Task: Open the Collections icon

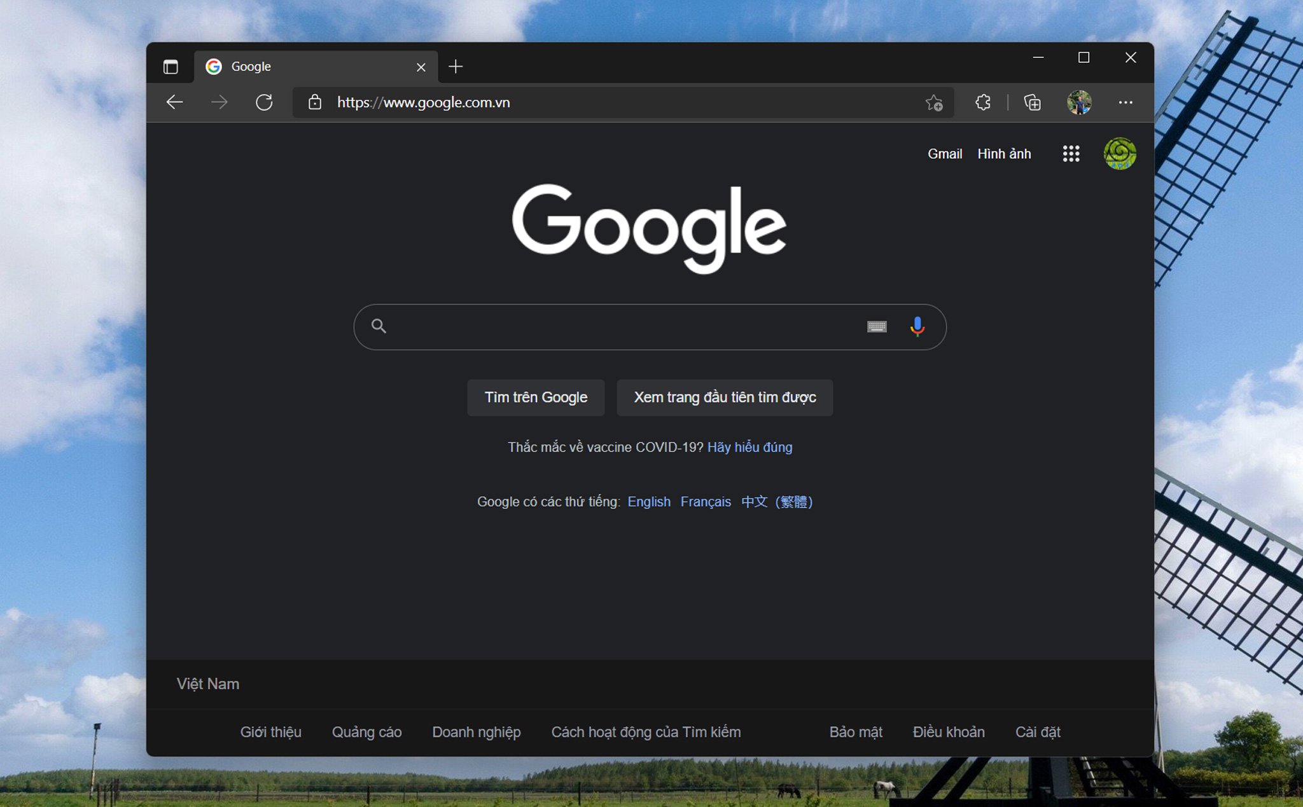Action: pos(1032,102)
